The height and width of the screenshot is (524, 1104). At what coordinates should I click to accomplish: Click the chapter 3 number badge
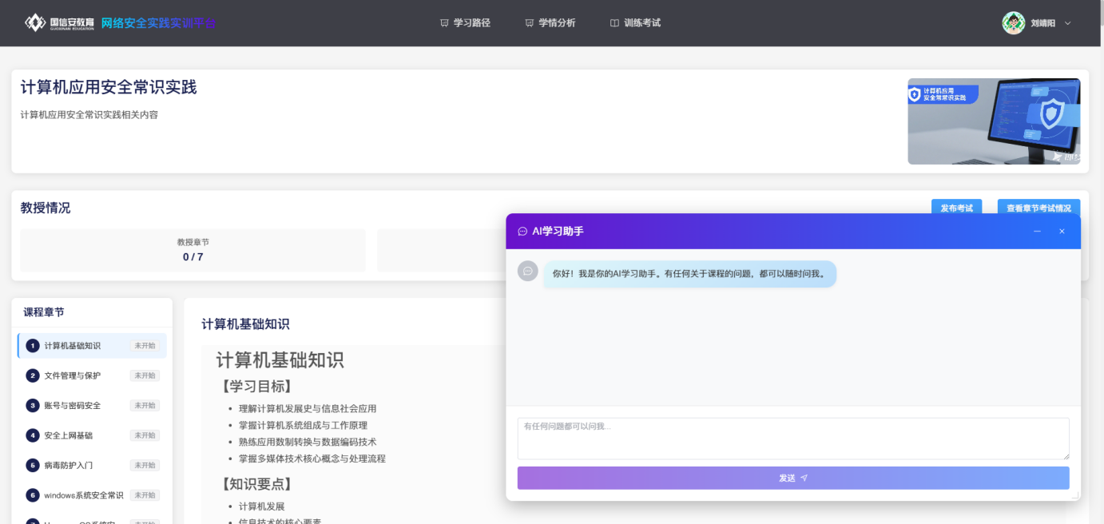coord(32,406)
